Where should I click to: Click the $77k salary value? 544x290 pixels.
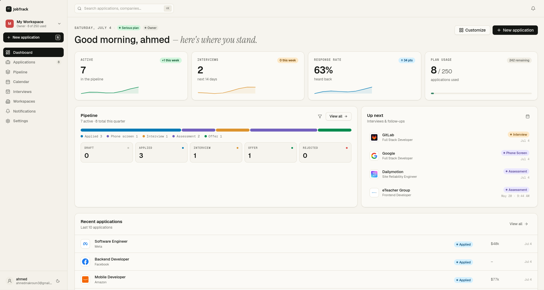495,279
